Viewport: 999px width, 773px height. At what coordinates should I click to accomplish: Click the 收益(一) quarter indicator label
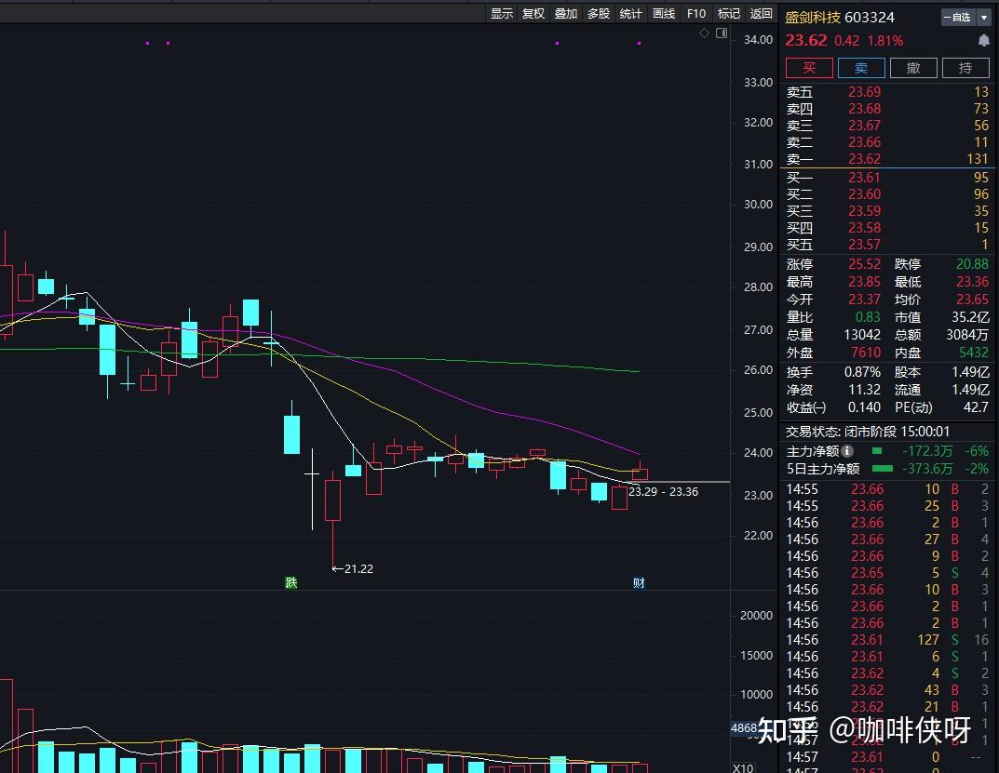click(806, 407)
